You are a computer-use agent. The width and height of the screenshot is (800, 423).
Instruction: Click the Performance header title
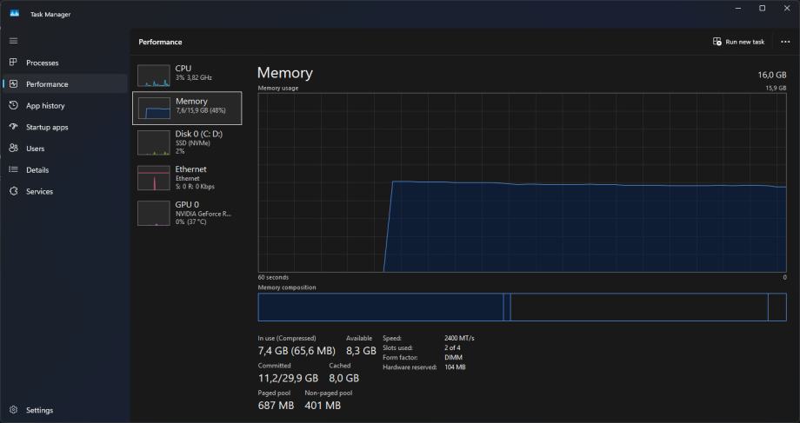160,42
